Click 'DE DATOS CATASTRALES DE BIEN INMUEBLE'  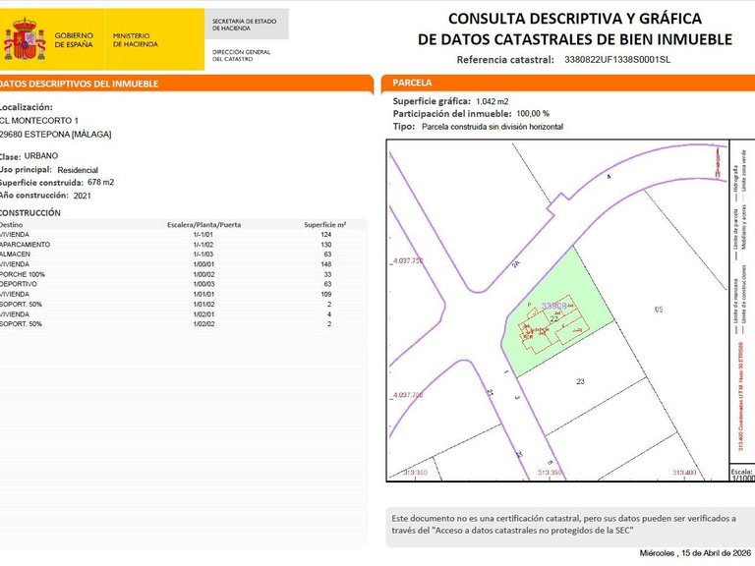(575, 39)
